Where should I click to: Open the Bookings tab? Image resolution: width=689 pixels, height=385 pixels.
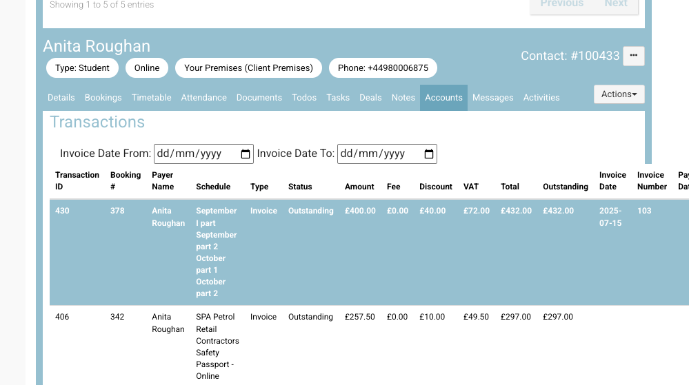click(103, 98)
